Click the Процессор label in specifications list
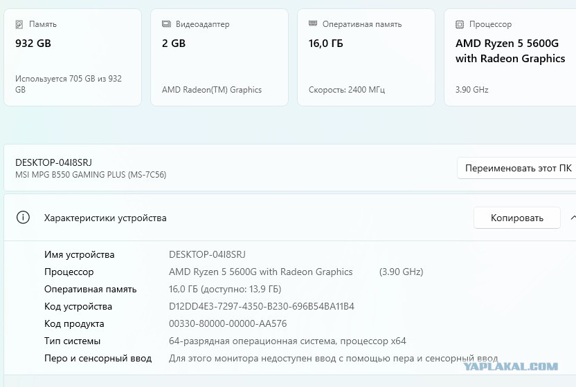 [69, 272]
